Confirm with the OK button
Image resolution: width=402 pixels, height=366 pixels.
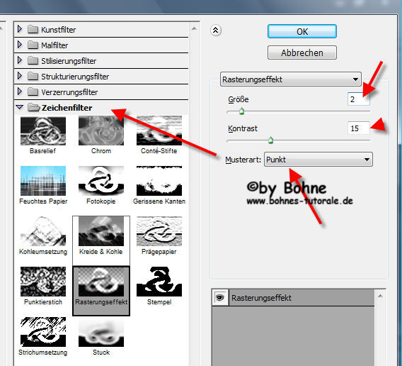pos(302,32)
